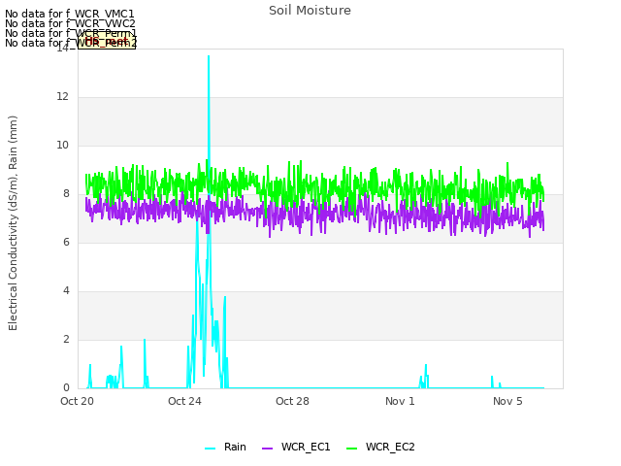Click the Nov 1 x-axis label
This screenshot has width=621, height=466.
click(x=400, y=401)
